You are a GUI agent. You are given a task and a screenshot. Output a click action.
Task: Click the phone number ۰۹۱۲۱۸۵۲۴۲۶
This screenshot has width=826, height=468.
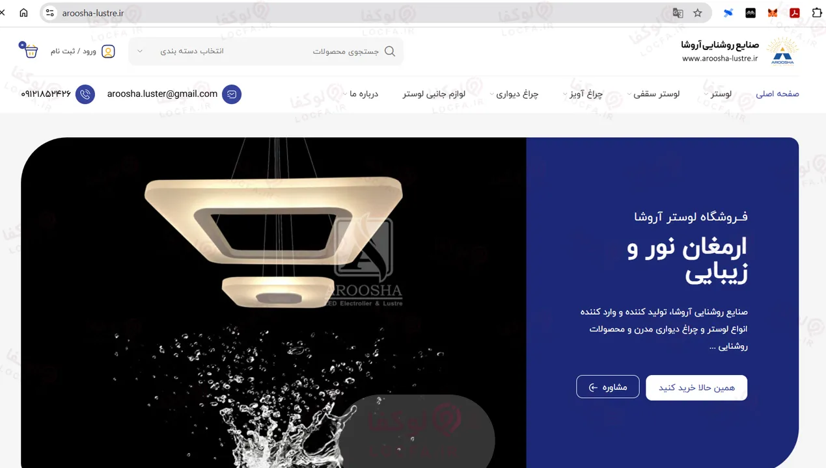(46, 94)
